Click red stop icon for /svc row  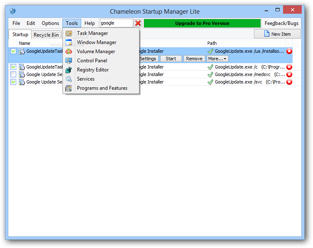289,82
